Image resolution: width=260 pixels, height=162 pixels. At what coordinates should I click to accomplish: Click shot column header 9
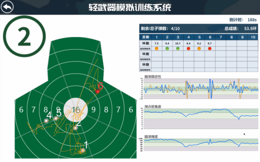click(x=242, y=37)
